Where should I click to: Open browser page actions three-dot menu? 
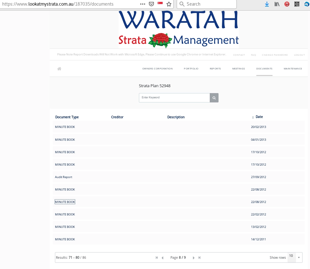[143, 4]
